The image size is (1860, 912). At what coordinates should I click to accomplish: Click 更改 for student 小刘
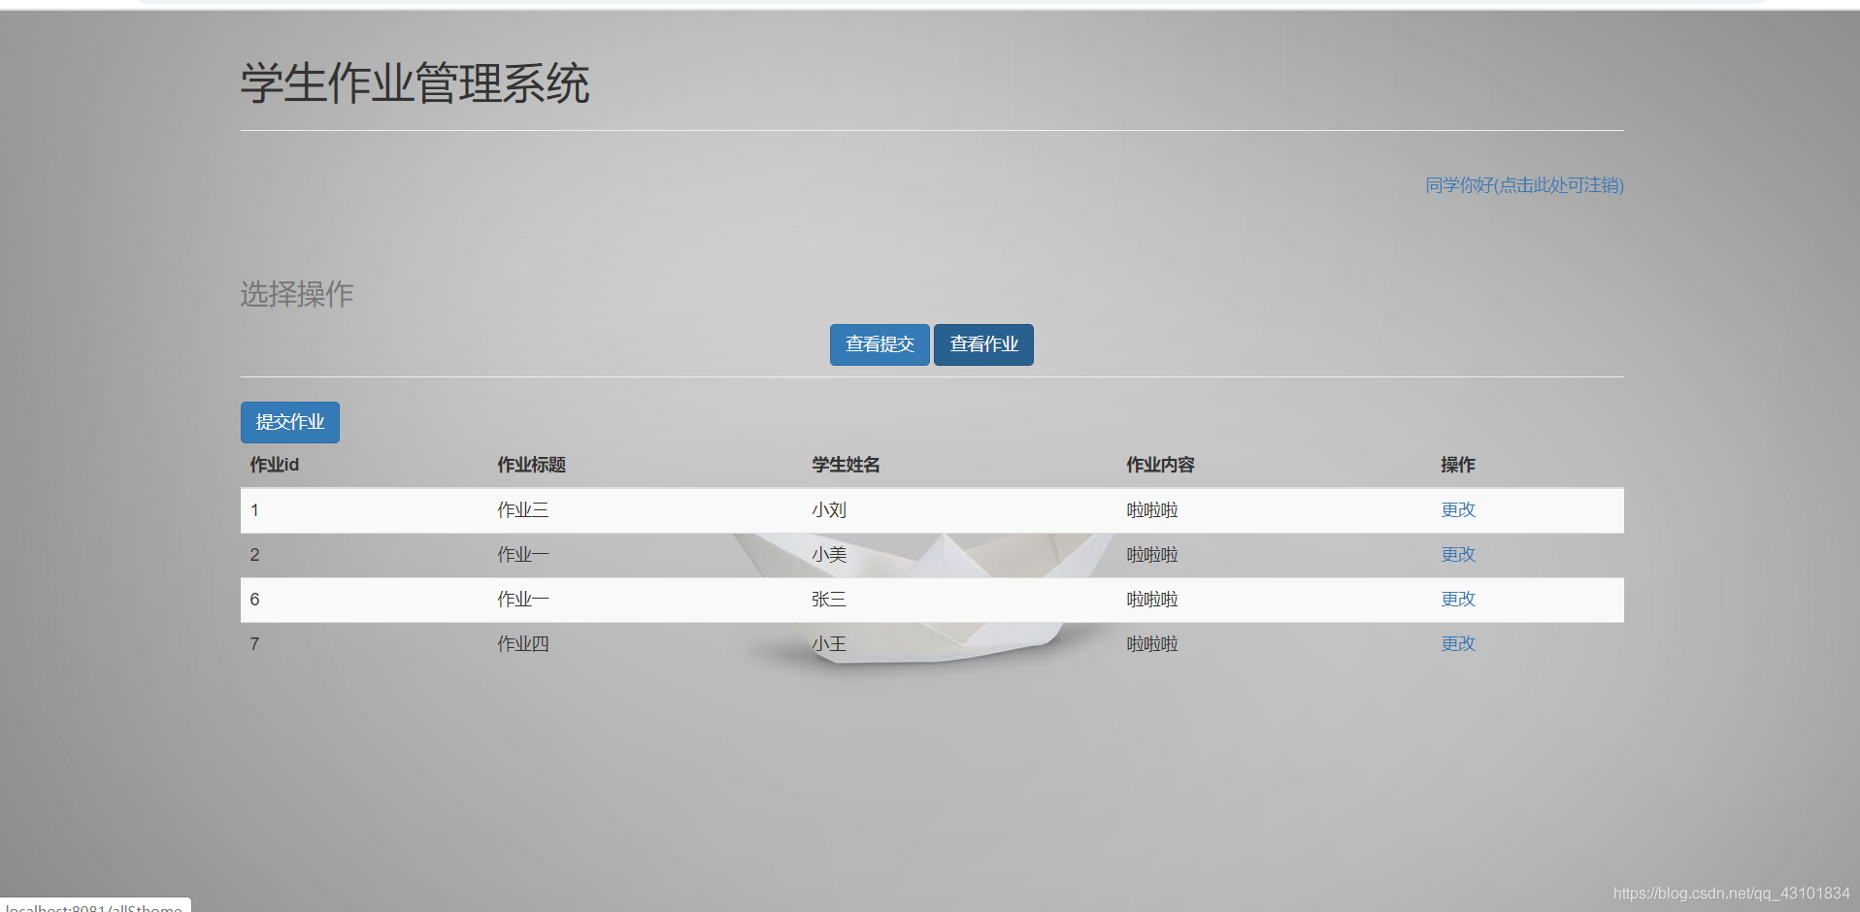point(1458,510)
